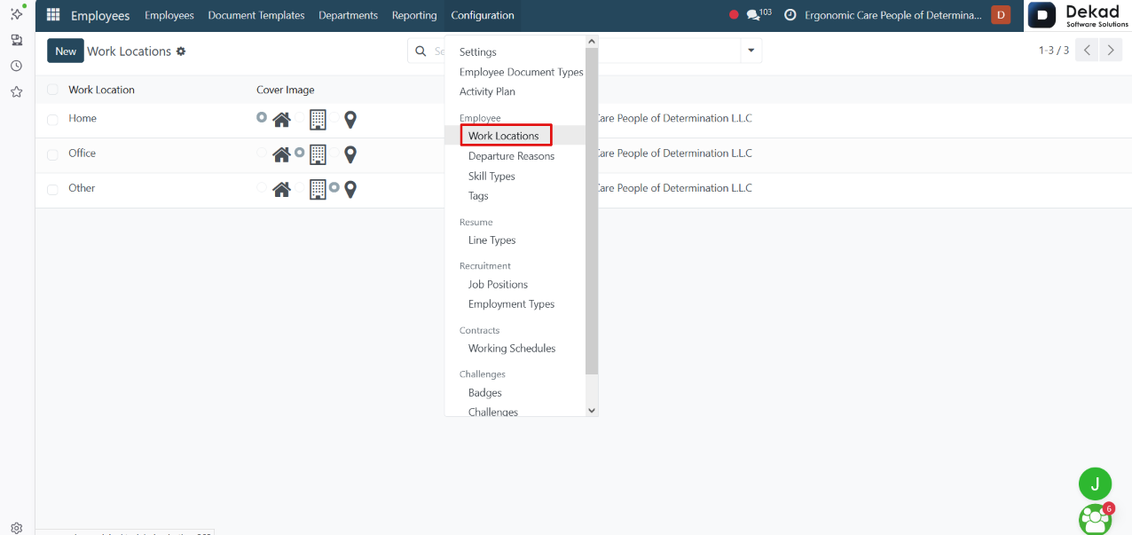1132x535 pixels.
Task: Select the map pin radio in Other row
Action: [x=334, y=187]
